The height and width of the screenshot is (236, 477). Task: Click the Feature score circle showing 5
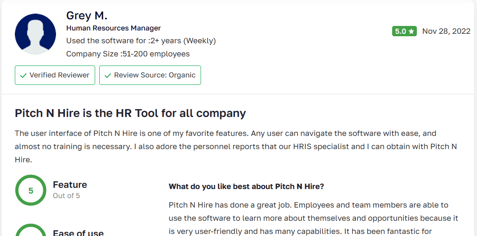point(31,191)
